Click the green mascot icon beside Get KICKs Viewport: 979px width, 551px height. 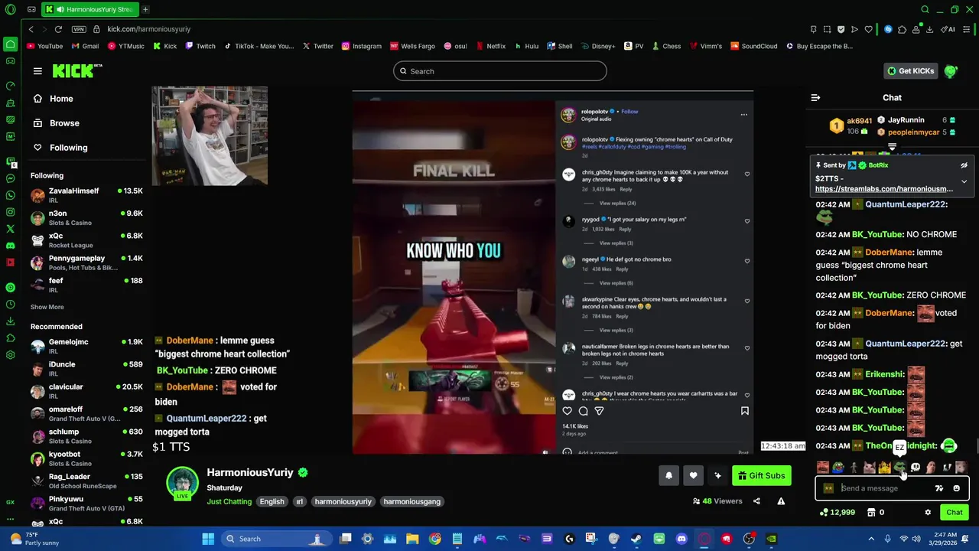pyautogui.click(x=951, y=71)
